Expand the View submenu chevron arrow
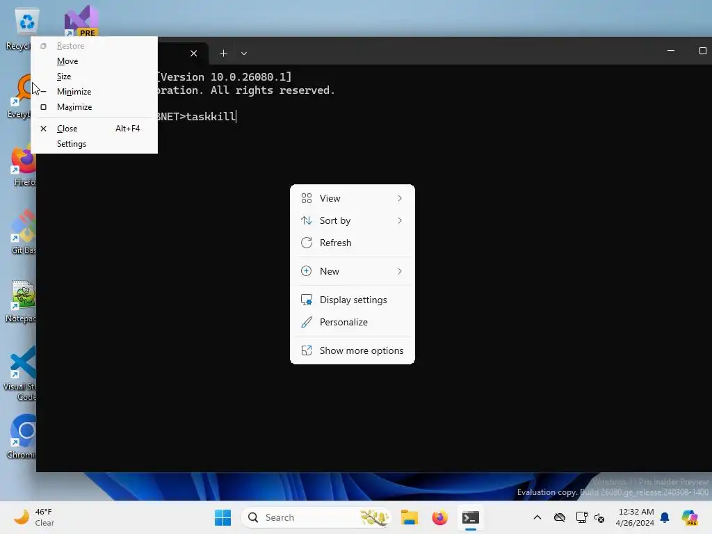This screenshot has width=712, height=534. (400, 198)
